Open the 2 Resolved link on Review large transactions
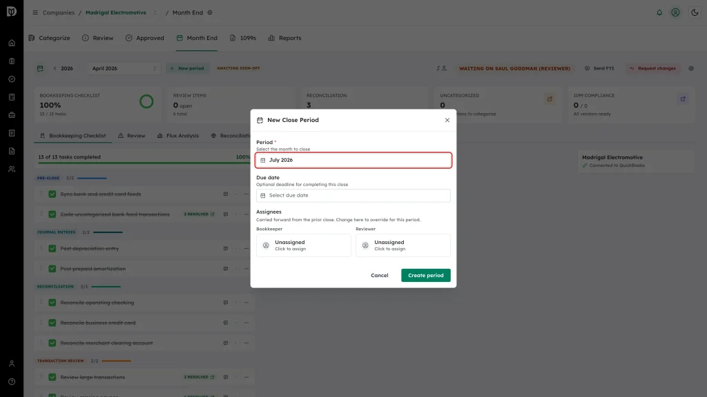Image resolution: width=707 pixels, height=397 pixels. (x=199, y=377)
